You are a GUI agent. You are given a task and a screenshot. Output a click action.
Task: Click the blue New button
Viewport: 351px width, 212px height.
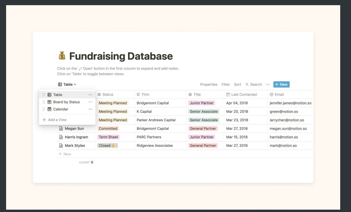pos(281,84)
